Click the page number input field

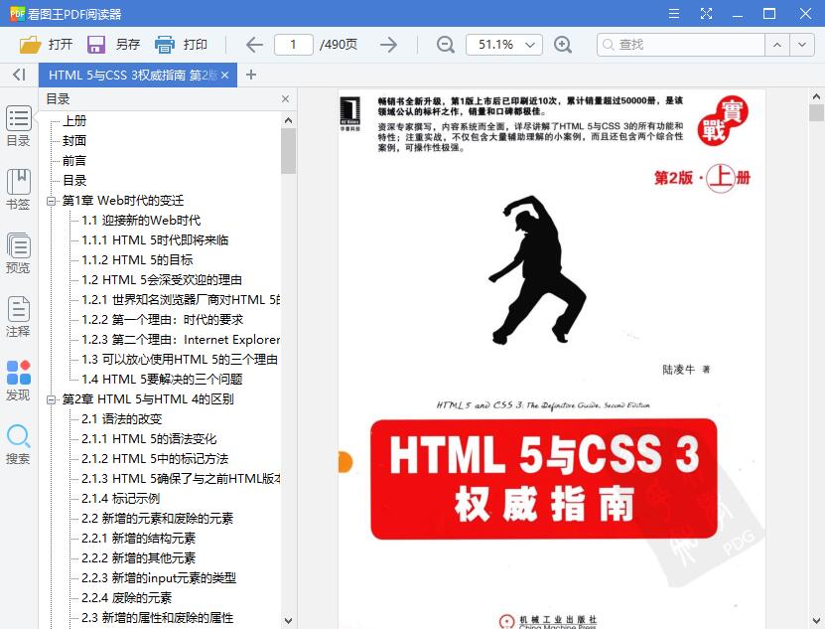coord(293,45)
